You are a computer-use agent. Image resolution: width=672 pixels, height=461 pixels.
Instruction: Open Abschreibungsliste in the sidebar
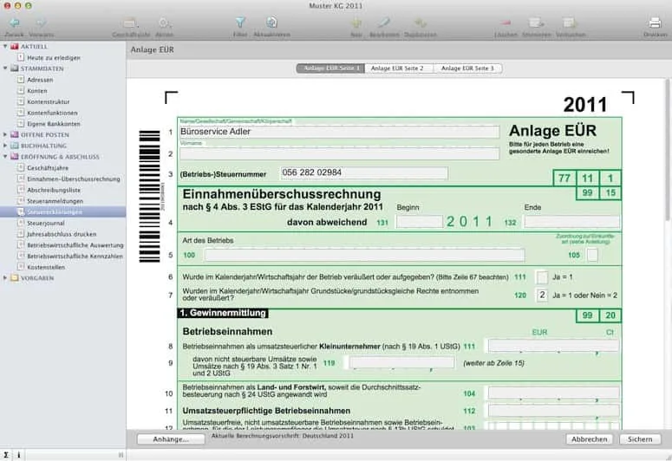[54, 190]
